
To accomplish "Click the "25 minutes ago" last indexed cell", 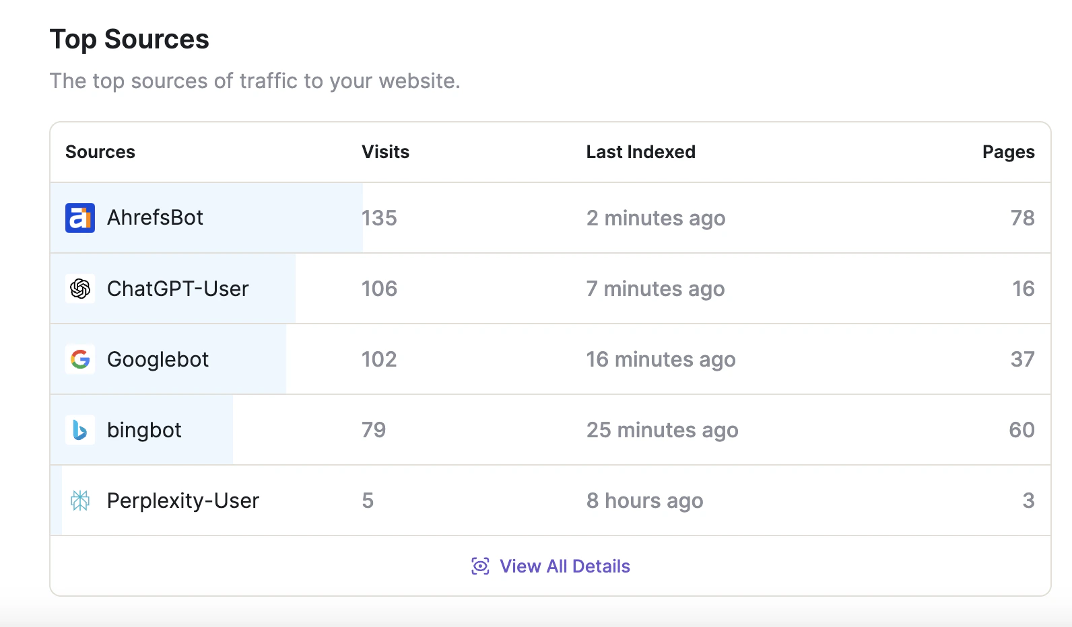I will click(x=662, y=430).
